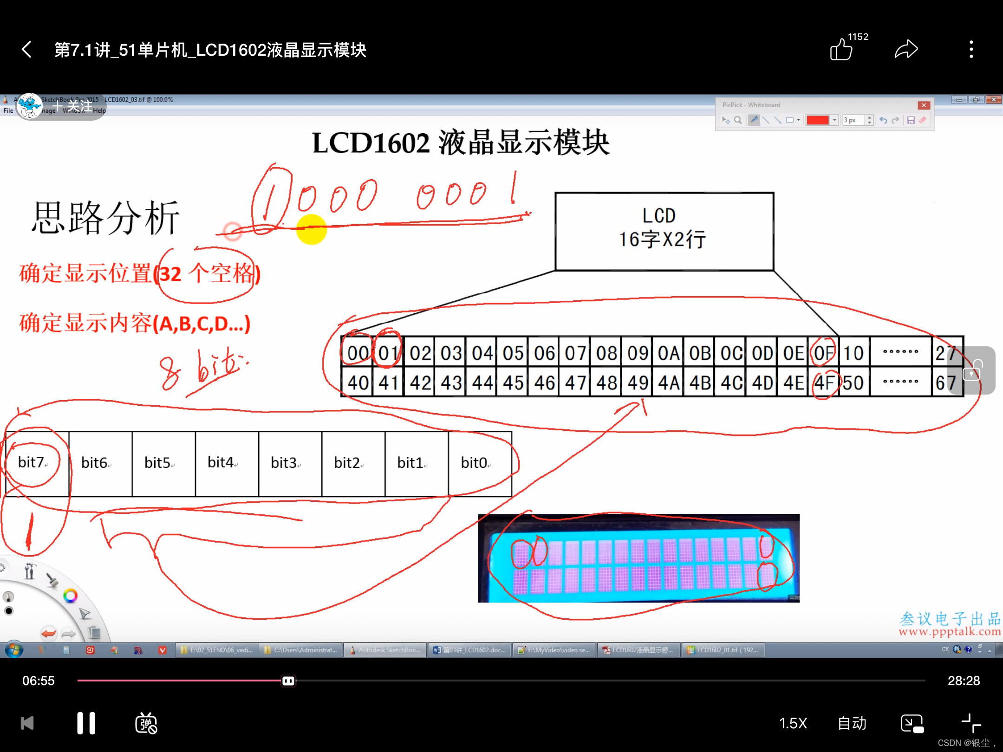Share the video with the arrow icon

tap(906, 49)
